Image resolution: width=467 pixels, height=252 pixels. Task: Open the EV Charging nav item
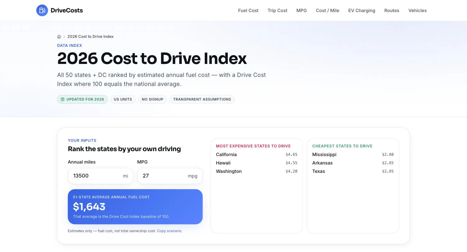362,10
